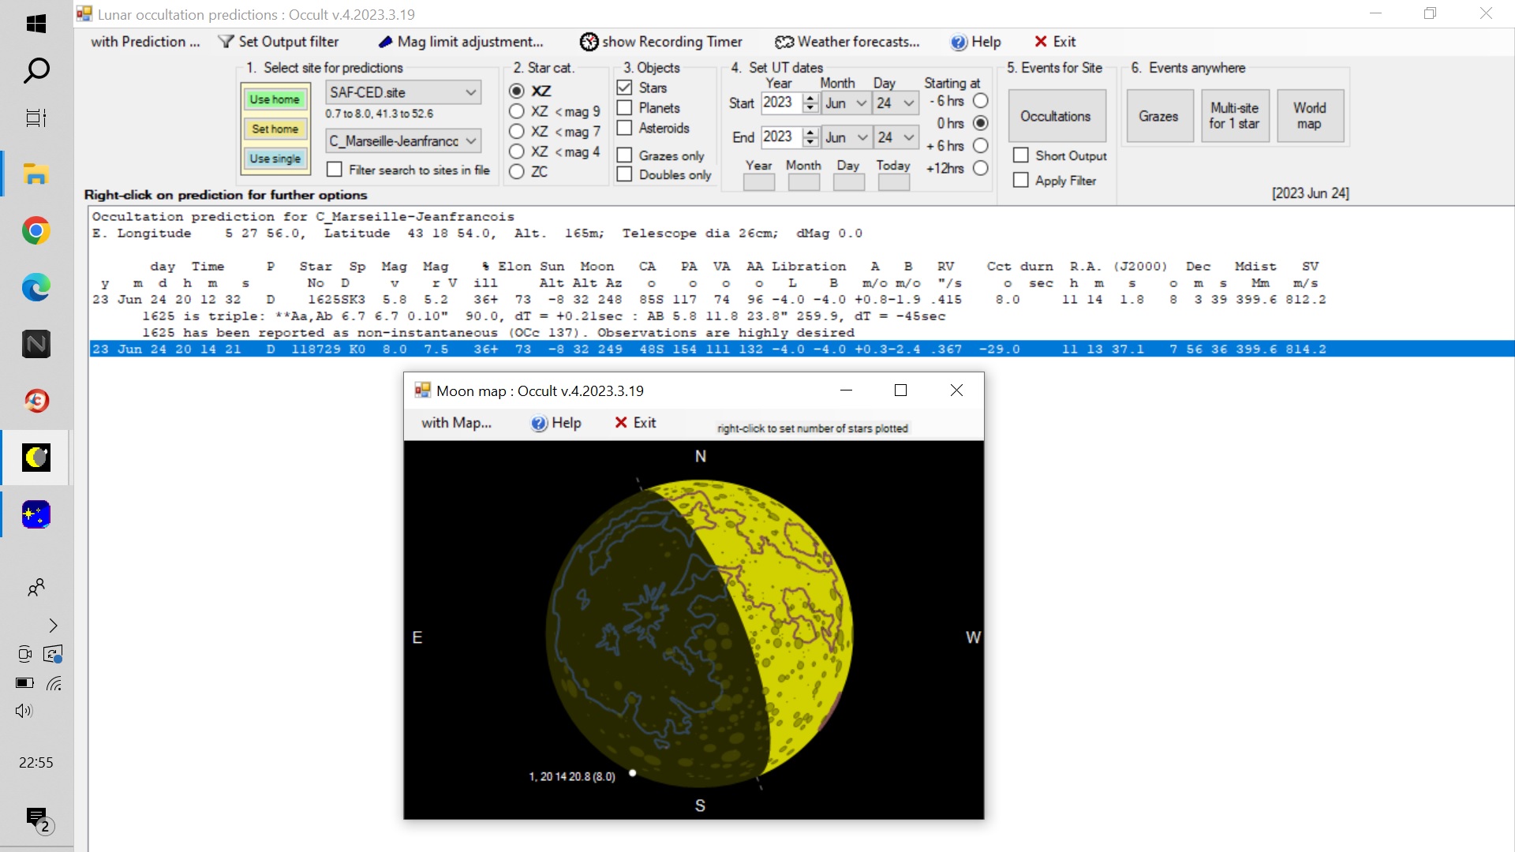
Task: Open File Explorer from the taskbar
Action: click(36, 174)
